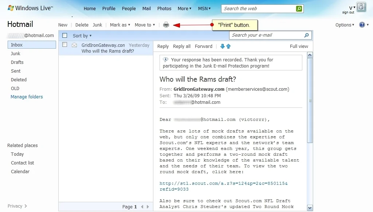Open the Options dropdown

(345, 25)
